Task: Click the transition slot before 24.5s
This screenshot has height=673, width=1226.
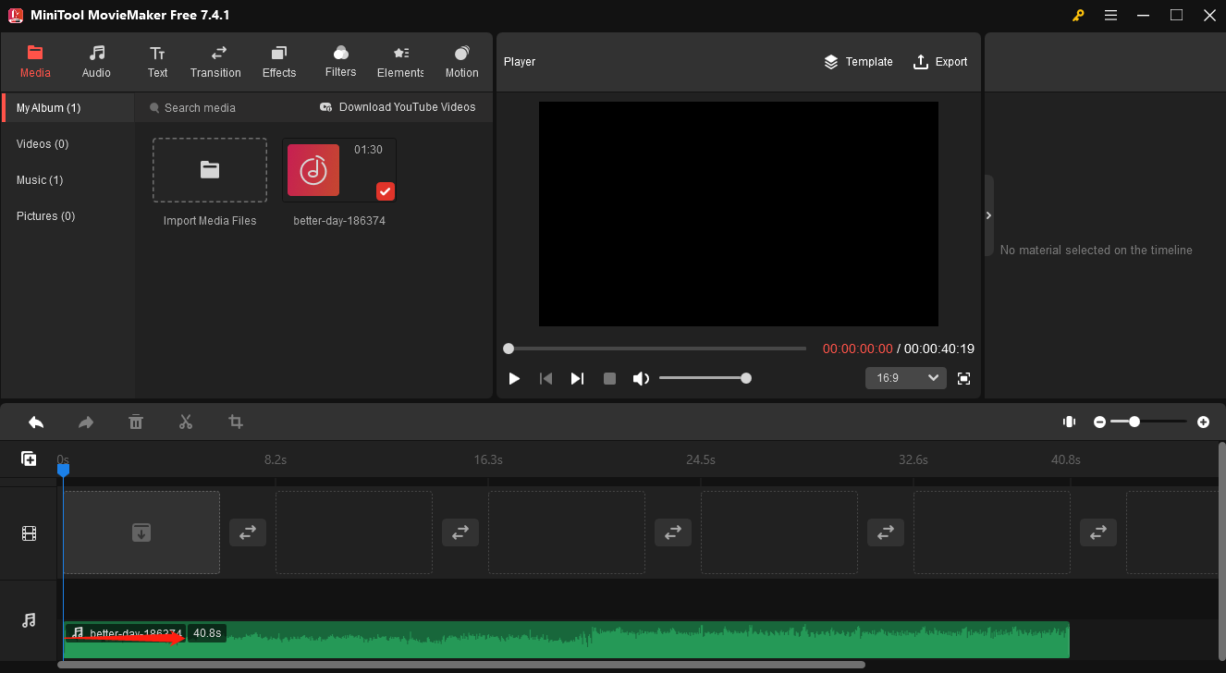Action: tap(673, 532)
